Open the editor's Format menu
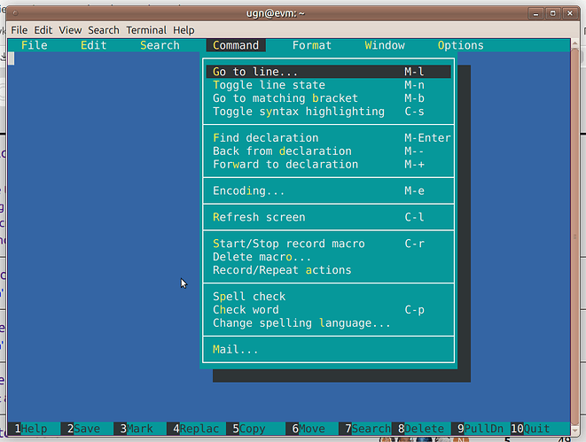 [x=311, y=45]
